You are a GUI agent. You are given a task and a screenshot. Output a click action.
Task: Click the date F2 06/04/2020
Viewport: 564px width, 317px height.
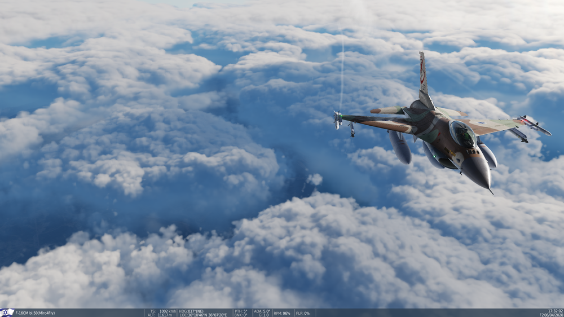point(552,315)
